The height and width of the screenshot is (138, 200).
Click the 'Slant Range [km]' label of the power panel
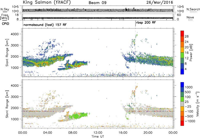pos(7,53)
